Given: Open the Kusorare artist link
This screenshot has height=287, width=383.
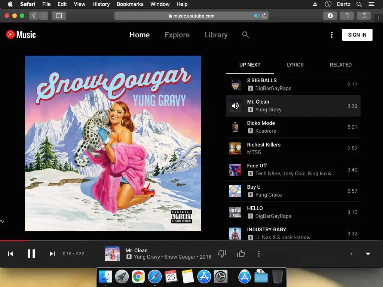Looking at the screenshot, I should point(266,131).
